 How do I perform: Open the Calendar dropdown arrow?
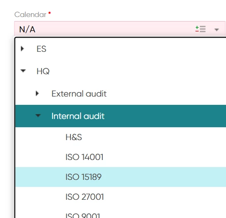point(216,30)
